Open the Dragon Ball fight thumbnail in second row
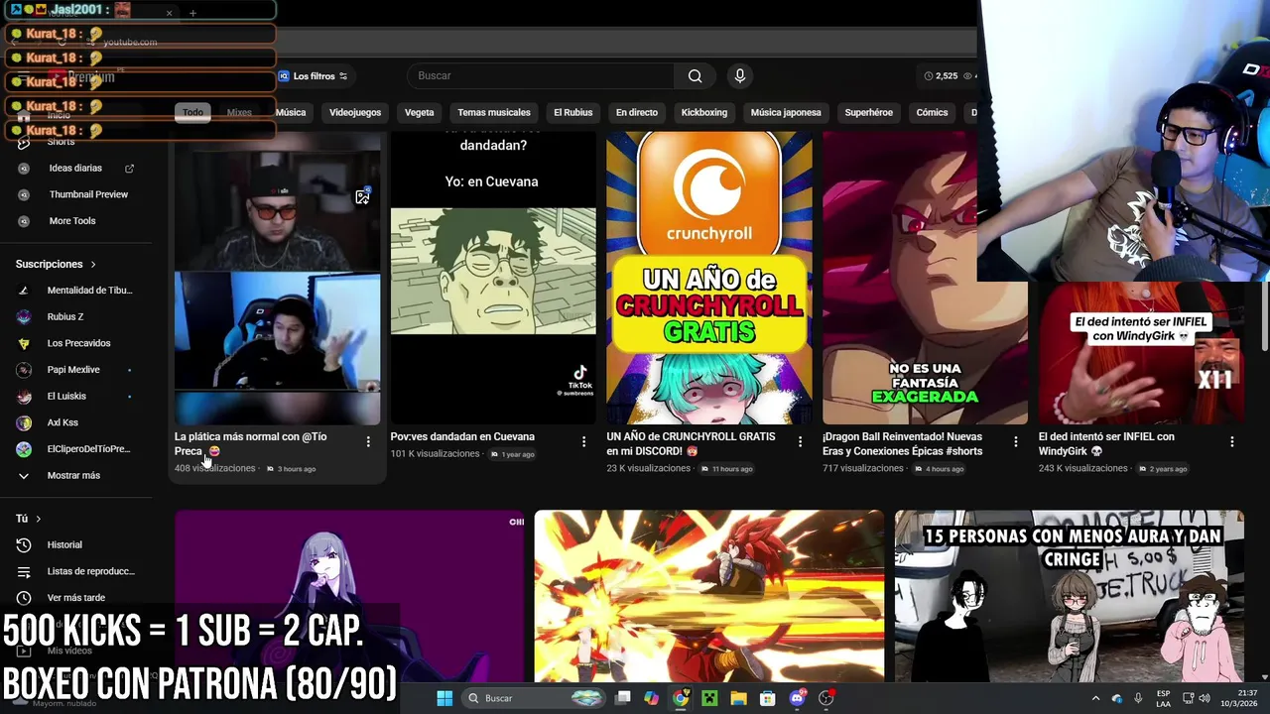Viewport: 1270px width, 714px height. (709, 596)
